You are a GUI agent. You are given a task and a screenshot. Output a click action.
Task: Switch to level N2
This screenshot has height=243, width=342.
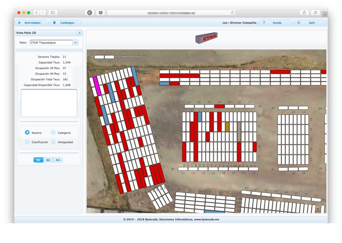48,160
